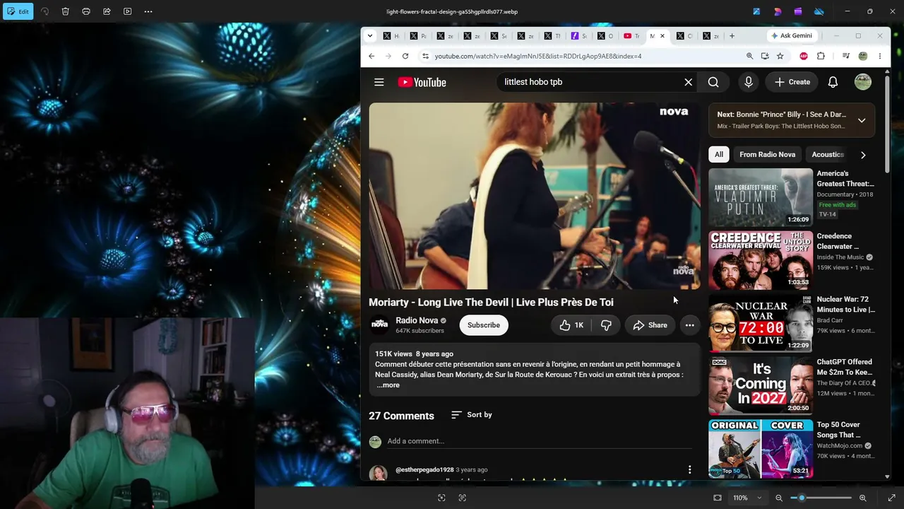Open the Photos 'See more' ellipsis menu
904x509 pixels.
point(148,11)
